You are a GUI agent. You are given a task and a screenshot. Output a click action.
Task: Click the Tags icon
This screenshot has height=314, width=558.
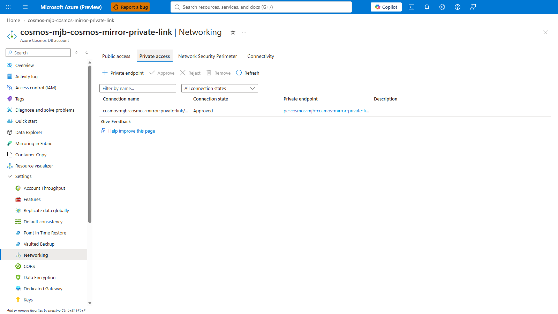pyautogui.click(x=10, y=99)
